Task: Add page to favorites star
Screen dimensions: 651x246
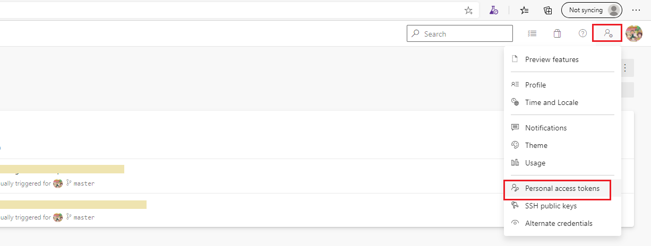Action: pyautogui.click(x=468, y=10)
